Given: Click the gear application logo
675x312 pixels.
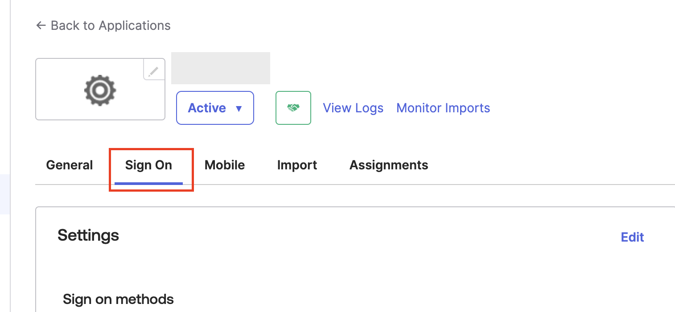Looking at the screenshot, I should click(100, 90).
